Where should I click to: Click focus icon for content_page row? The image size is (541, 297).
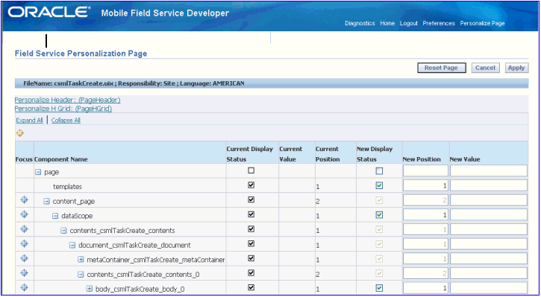pyautogui.click(x=24, y=199)
